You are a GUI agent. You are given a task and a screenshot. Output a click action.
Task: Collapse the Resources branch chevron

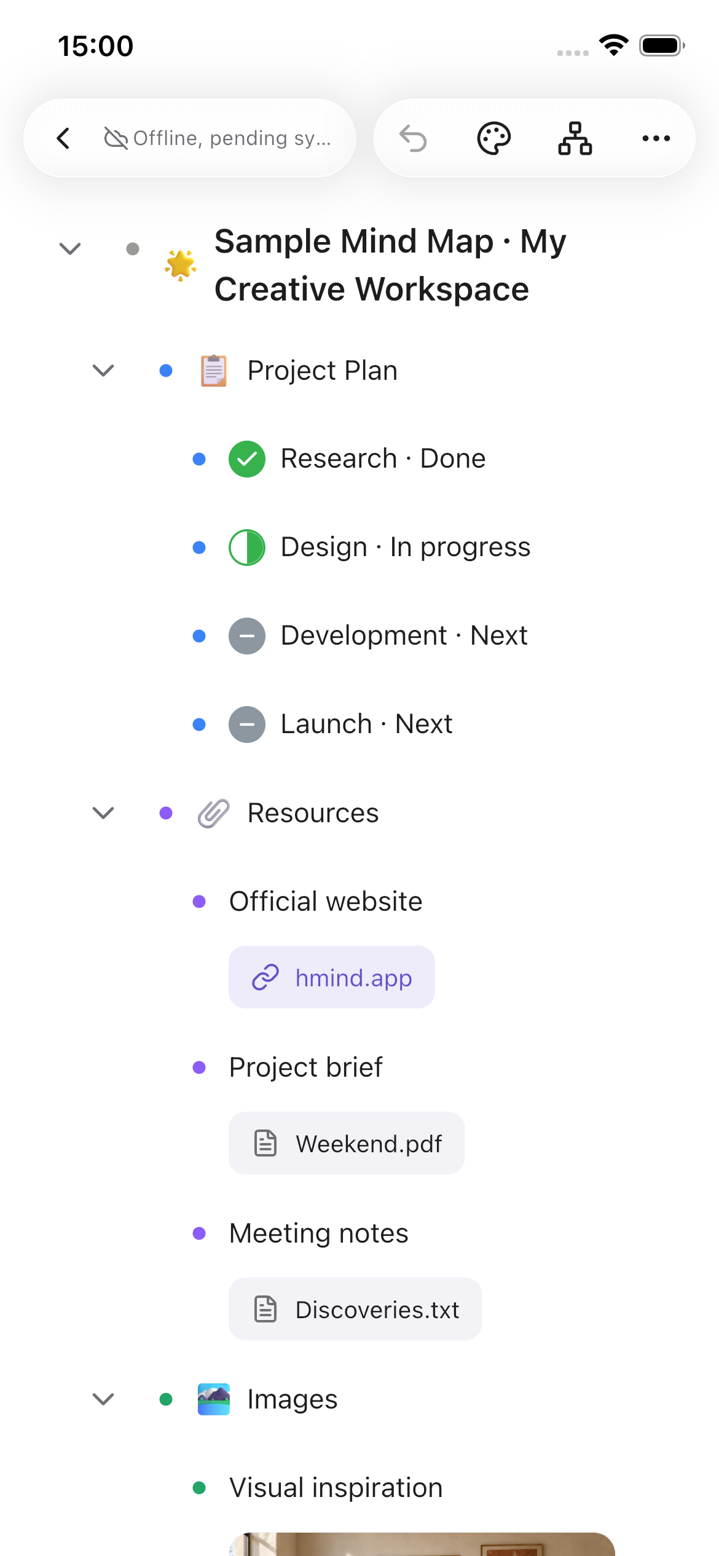(x=103, y=813)
